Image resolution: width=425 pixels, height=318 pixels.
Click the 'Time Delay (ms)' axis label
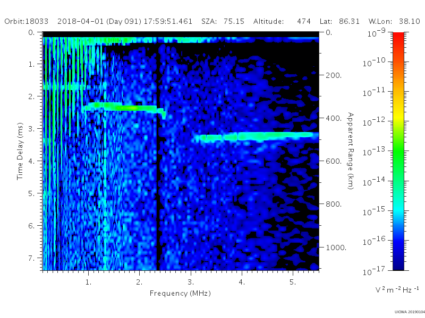(x=20, y=151)
